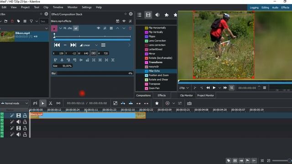Show audio effects category
The image size is (292, 164).
click(x=157, y=15)
